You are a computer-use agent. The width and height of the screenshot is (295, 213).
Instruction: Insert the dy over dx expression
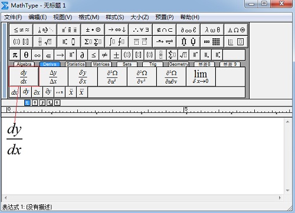tap(24, 76)
